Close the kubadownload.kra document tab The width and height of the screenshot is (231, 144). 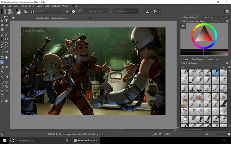coord(91,18)
